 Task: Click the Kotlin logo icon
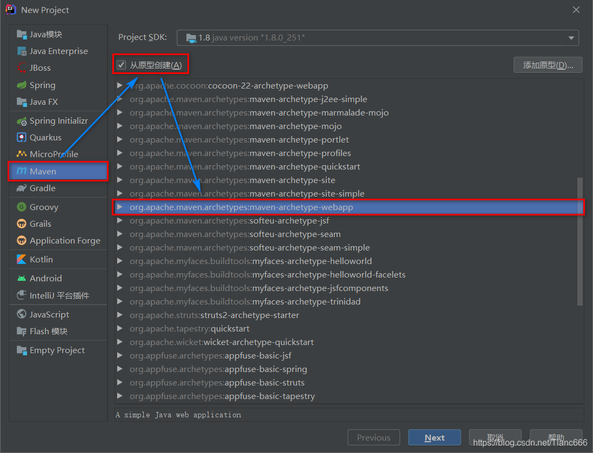pos(22,259)
